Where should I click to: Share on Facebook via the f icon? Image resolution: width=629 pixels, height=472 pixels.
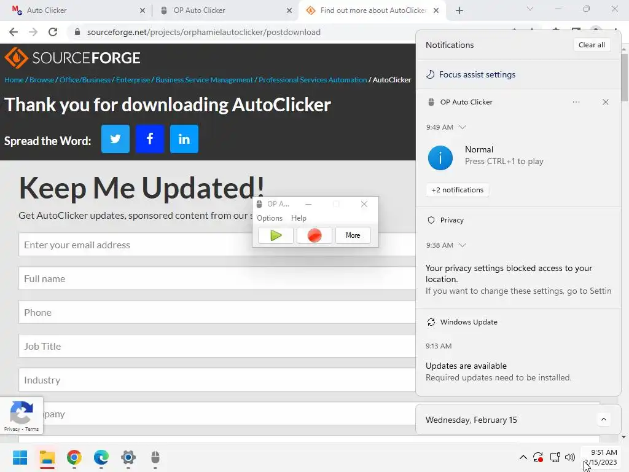[x=150, y=139]
